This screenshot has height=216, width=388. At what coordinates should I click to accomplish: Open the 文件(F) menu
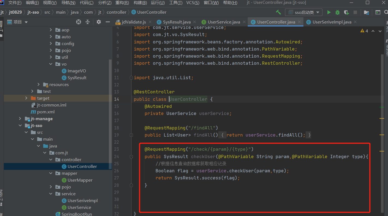pyautogui.click(x=15, y=3)
